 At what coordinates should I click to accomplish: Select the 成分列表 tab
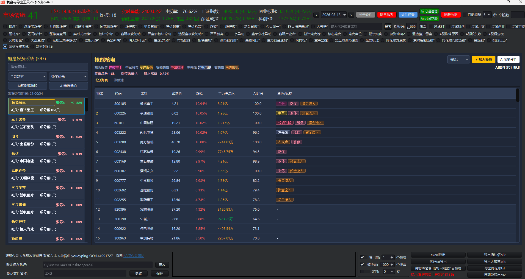coord(101,80)
